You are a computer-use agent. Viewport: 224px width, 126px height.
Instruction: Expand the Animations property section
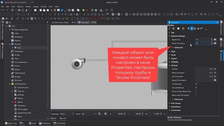tap(169, 107)
